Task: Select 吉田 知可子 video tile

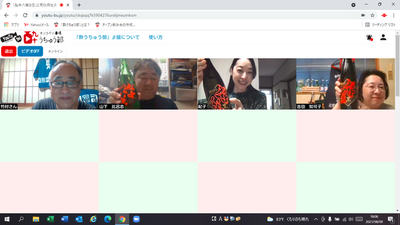Action: [346, 84]
